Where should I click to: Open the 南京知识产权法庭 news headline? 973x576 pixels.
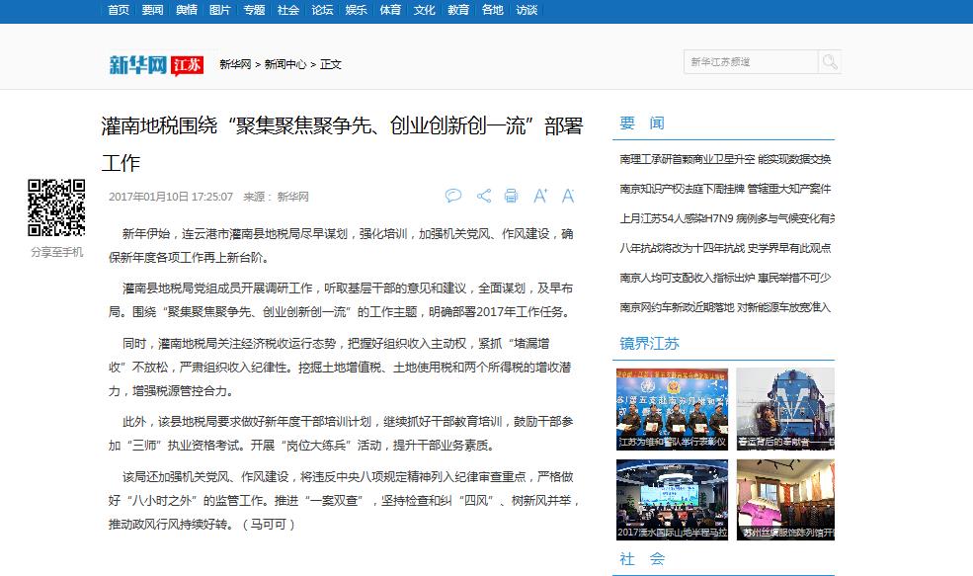tap(725, 189)
